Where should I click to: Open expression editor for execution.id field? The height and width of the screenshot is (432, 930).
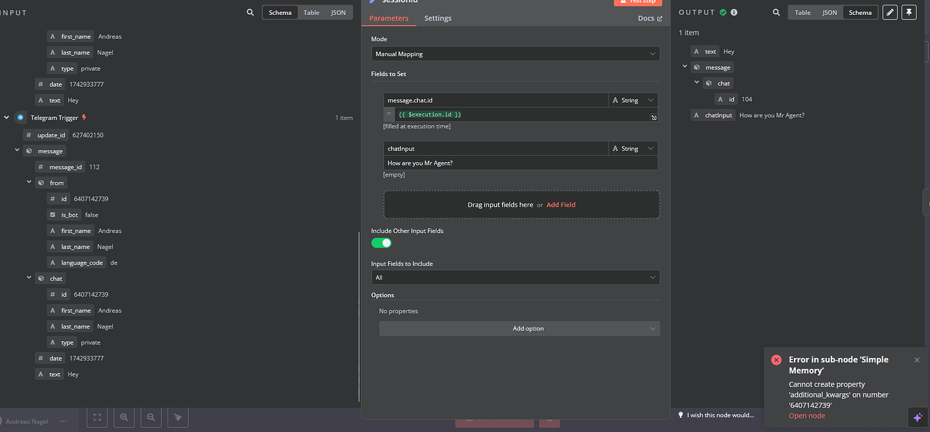click(653, 117)
